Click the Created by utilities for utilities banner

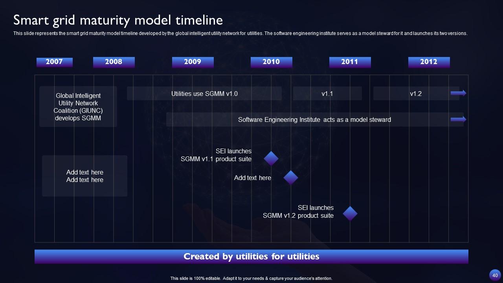pyautogui.click(x=251, y=256)
